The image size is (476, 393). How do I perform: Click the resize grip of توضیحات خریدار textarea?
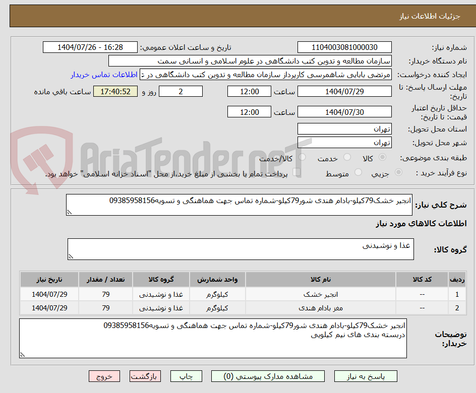(21, 354)
